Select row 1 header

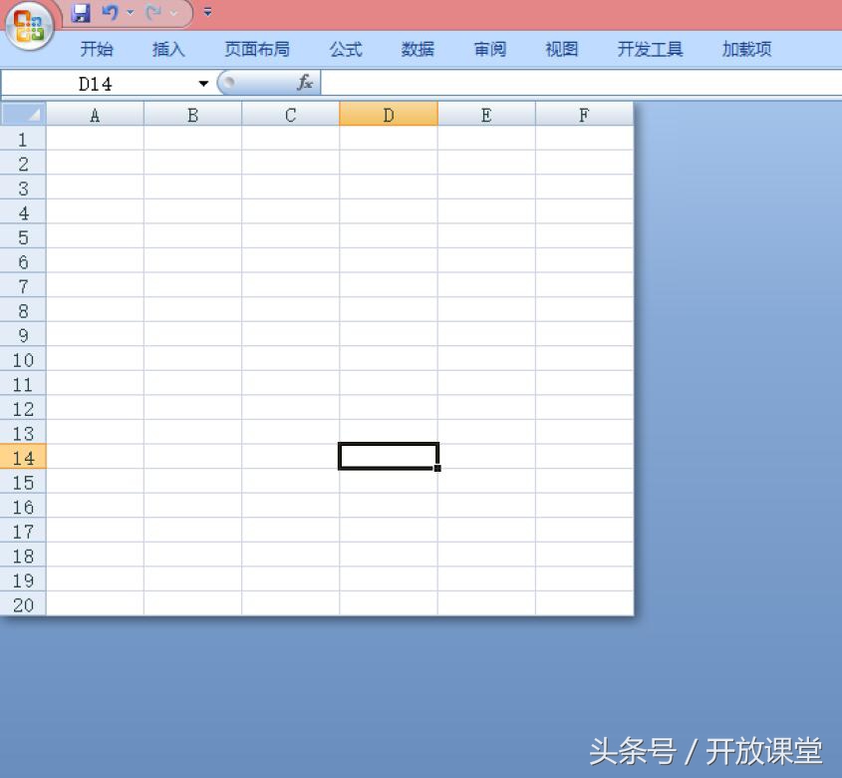[x=23, y=139]
